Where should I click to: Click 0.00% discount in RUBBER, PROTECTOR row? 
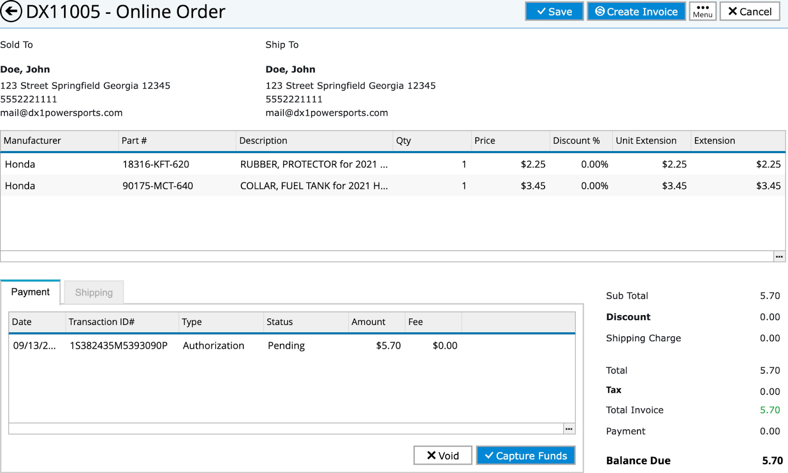[x=594, y=164]
